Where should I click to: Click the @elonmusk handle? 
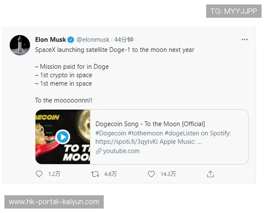click(93, 39)
